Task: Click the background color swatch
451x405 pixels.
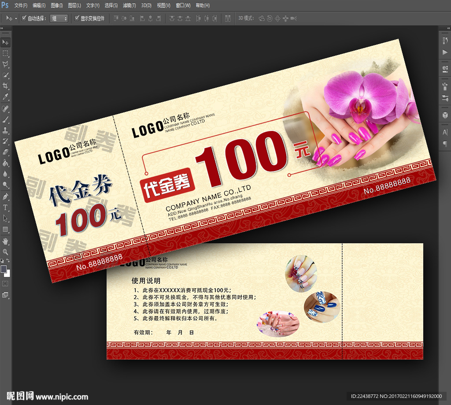Action: click(x=8, y=274)
